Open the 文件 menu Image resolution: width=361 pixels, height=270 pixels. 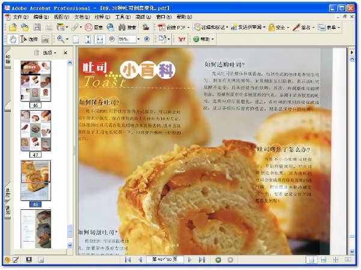click(x=20, y=17)
